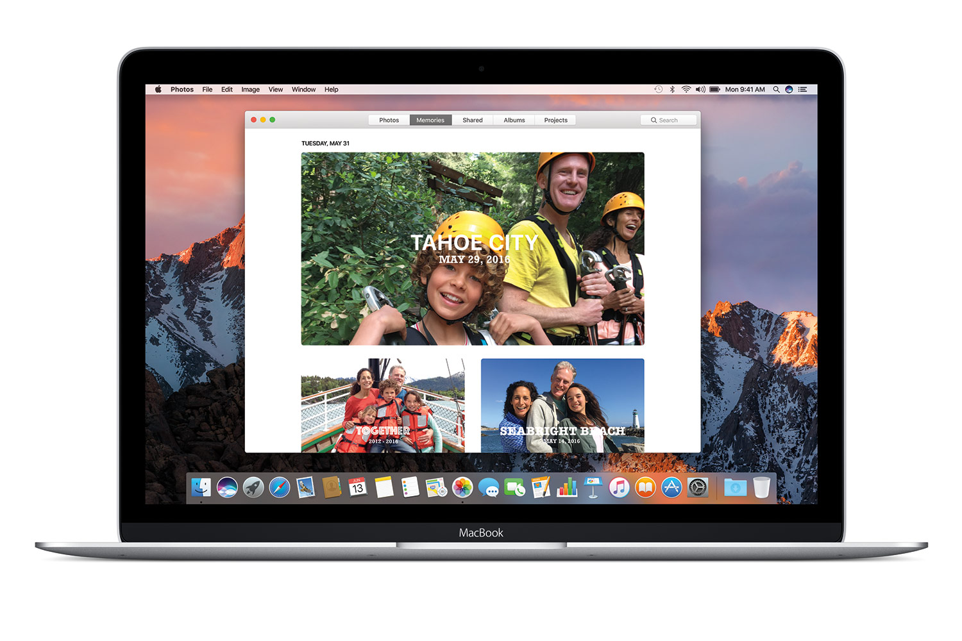Open the Together 2012-2016 memory

(x=383, y=405)
